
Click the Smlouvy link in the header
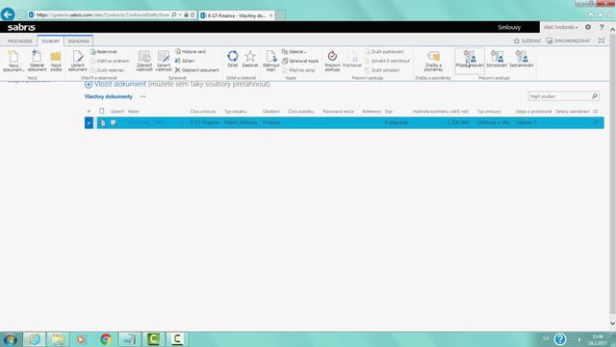(x=509, y=27)
